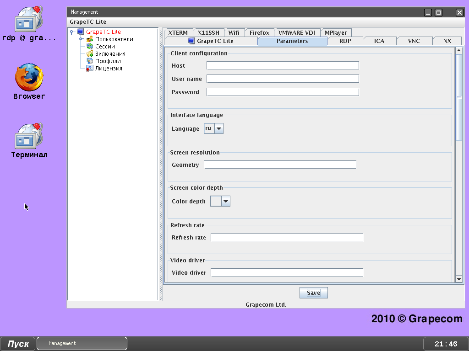Select the Профили tree item

pyautogui.click(x=108, y=61)
